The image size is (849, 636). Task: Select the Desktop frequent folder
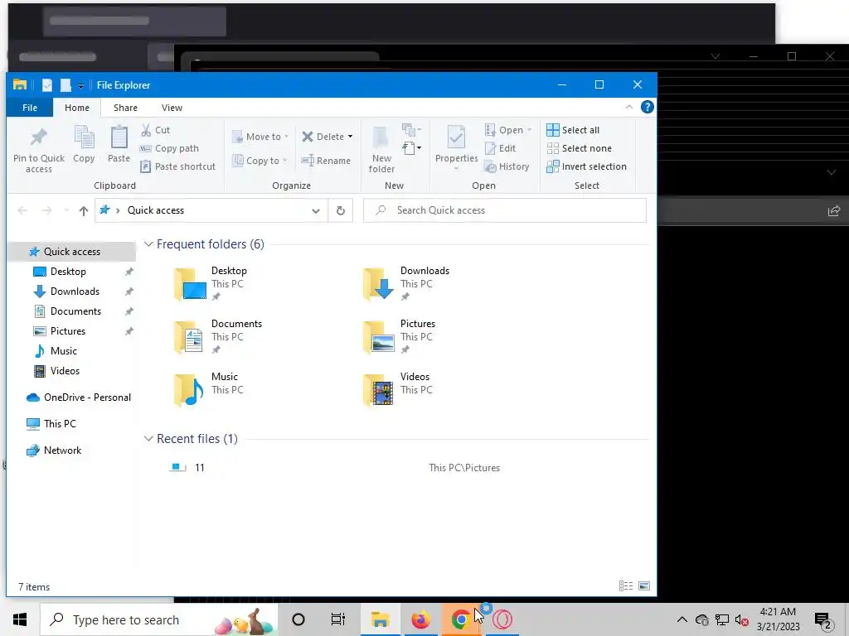click(x=211, y=283)
